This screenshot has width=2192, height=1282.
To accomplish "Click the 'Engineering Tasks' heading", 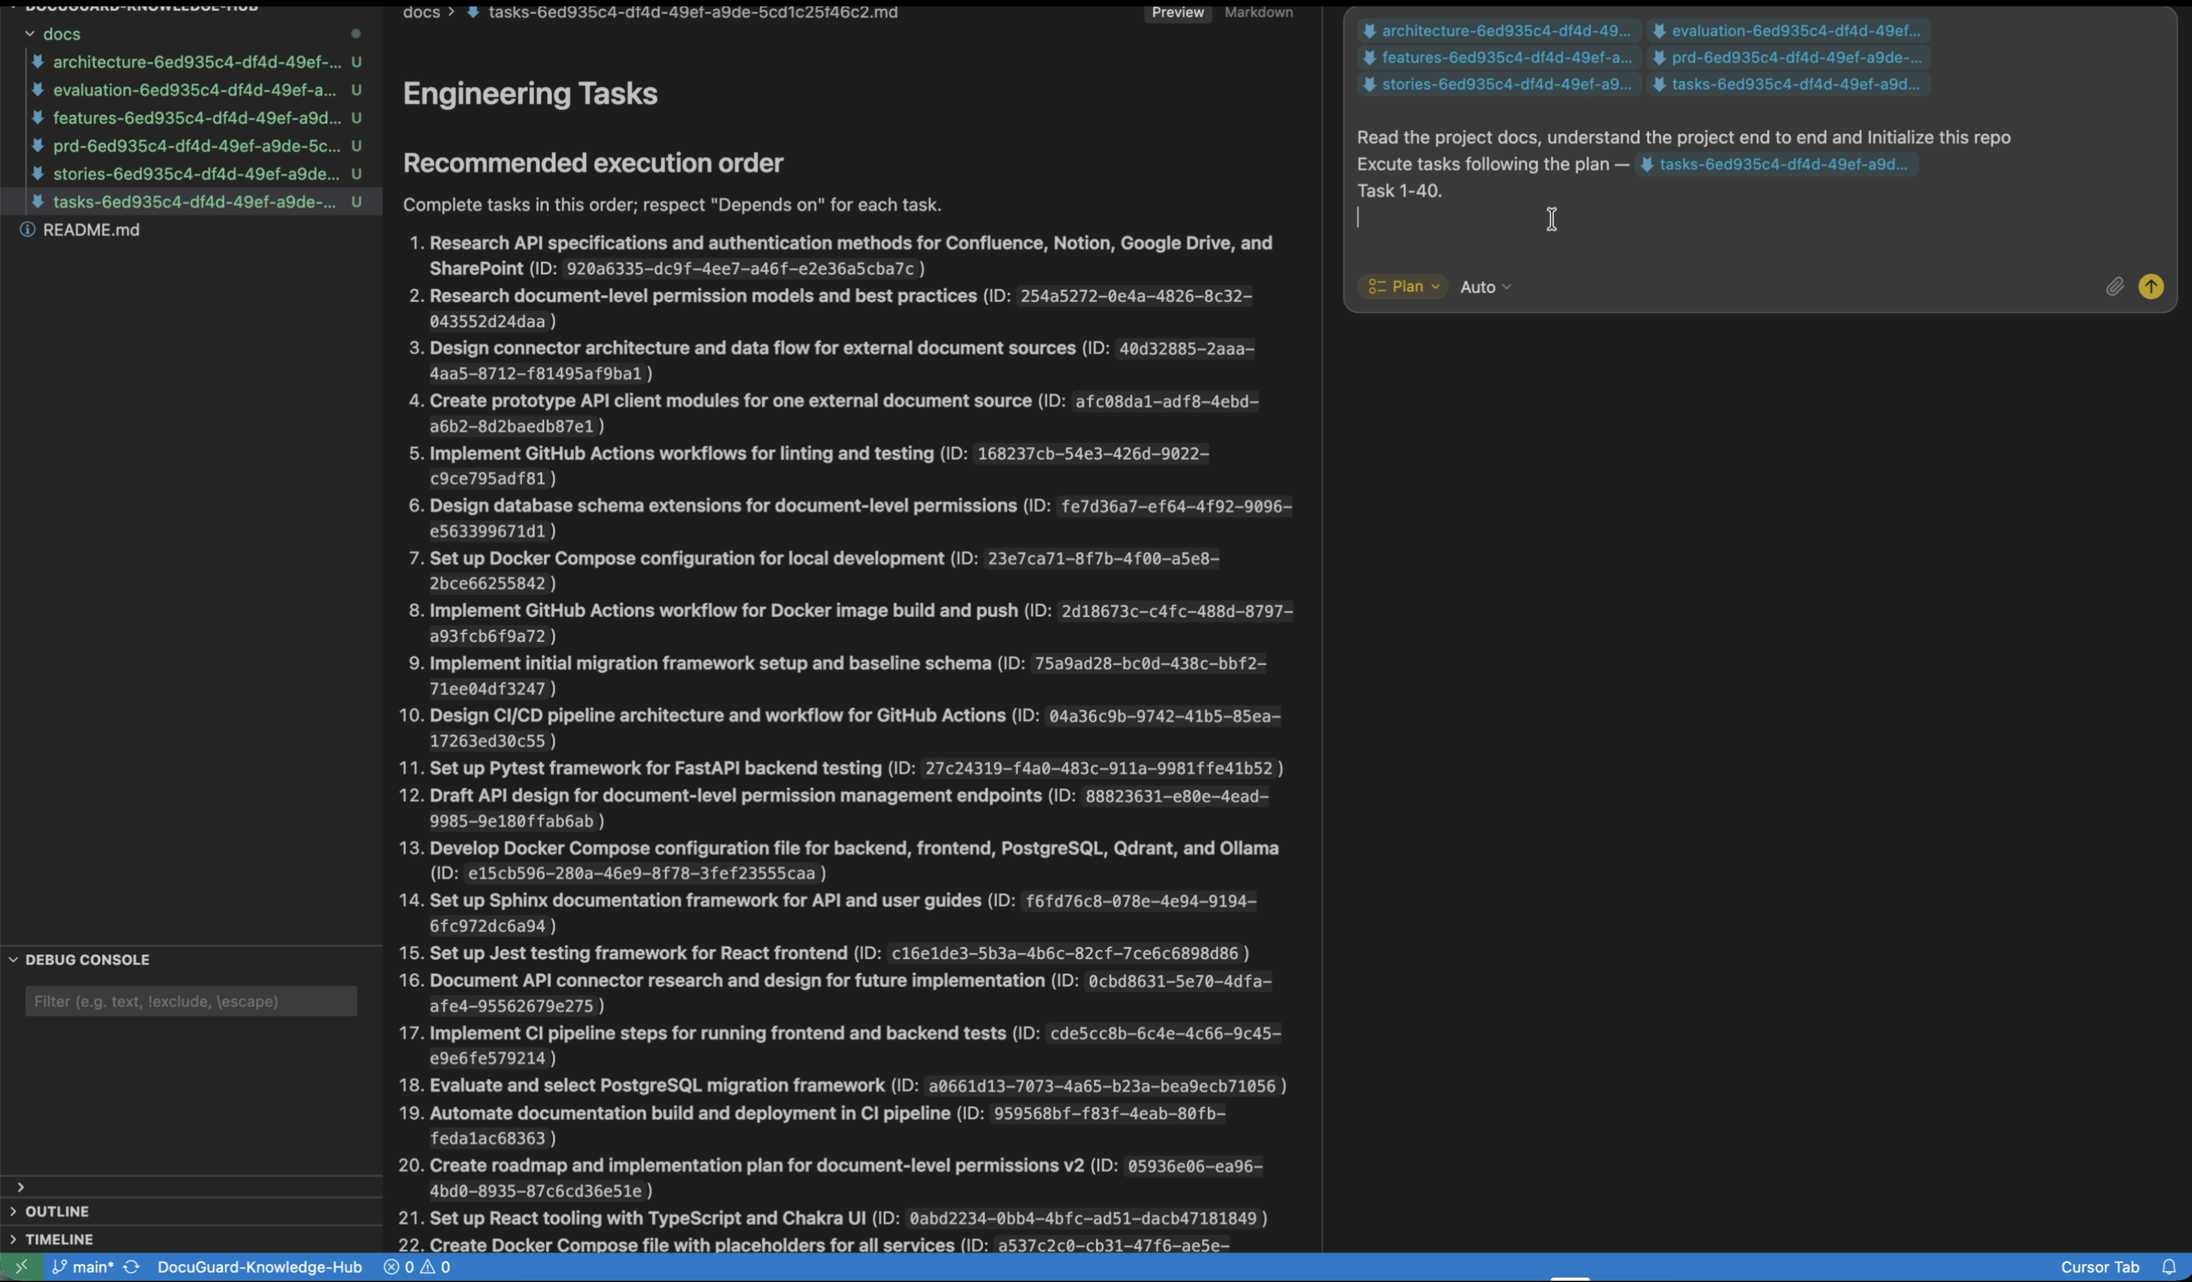I will click(530, 94).
